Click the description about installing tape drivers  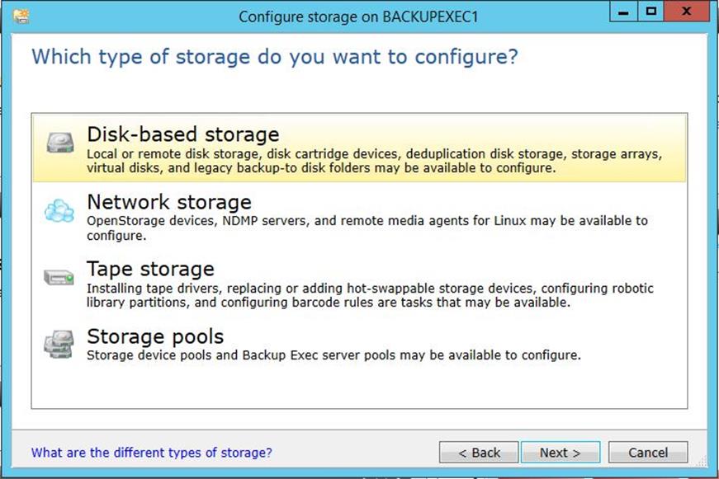[x=370, y=295]
